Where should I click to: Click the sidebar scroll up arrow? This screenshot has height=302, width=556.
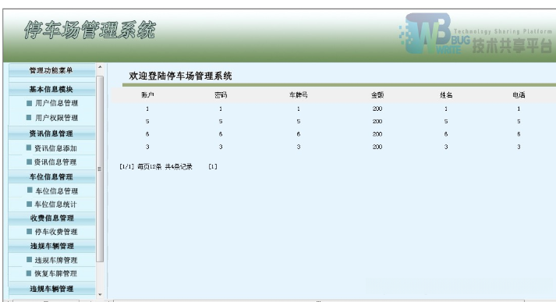[x=100, y=66]
